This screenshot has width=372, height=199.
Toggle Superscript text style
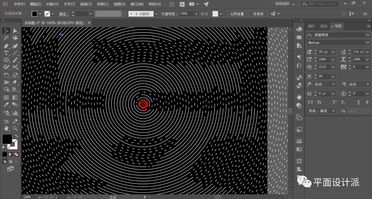pos(335,102)
